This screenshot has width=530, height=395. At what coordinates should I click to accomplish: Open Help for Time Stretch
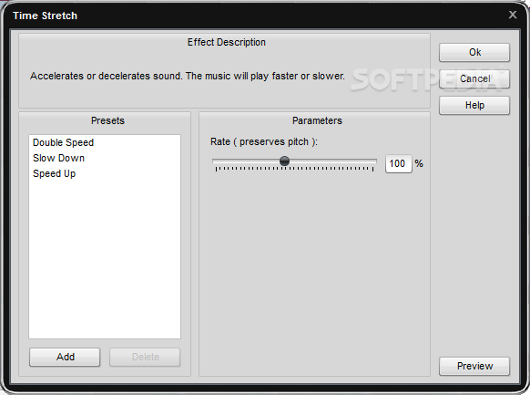474,105
